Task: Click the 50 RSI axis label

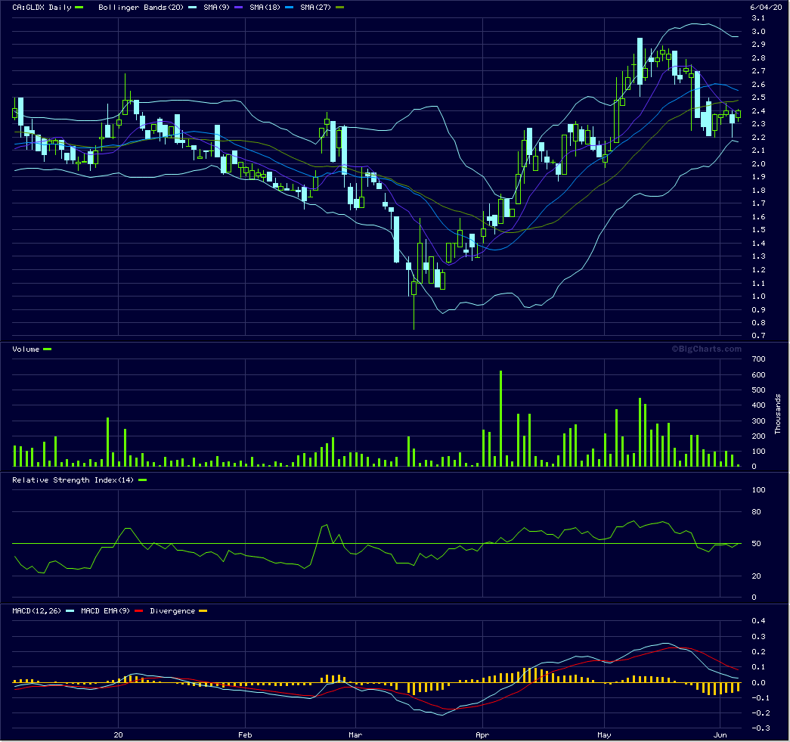Action: 756,544
